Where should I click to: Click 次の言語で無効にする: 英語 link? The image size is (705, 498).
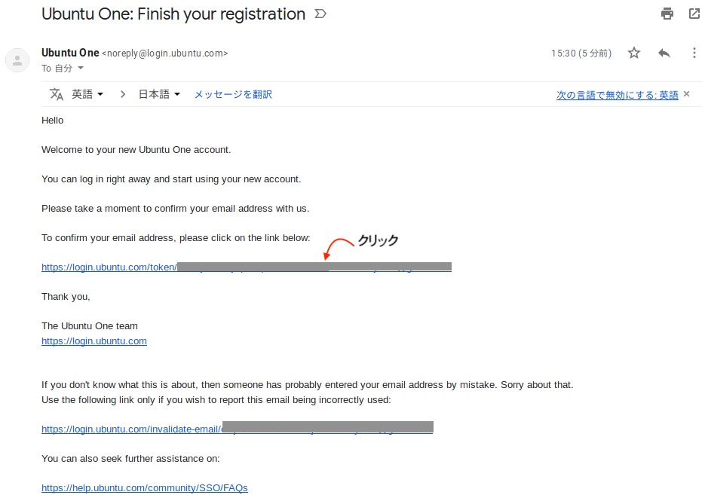[x=617, y=95]
